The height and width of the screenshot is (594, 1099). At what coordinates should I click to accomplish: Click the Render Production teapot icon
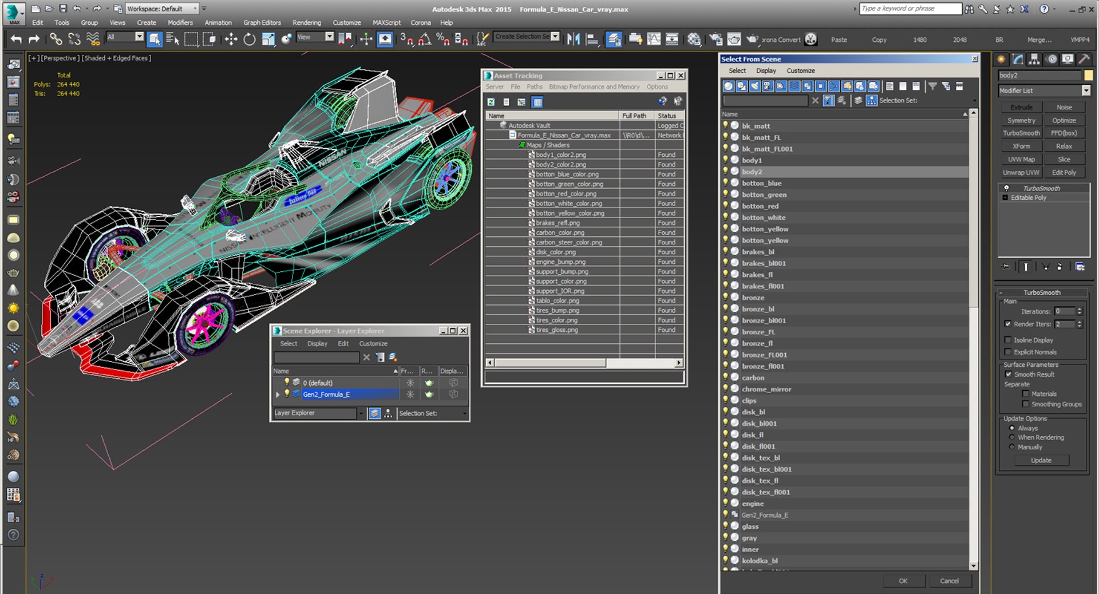pos(752,39)
